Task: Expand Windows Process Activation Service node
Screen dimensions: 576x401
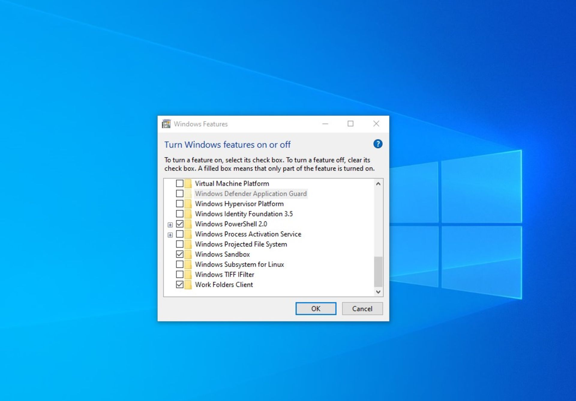Action: point(170,235)
